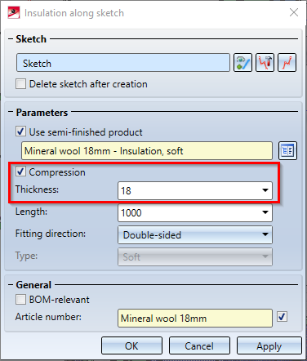Collapse the Parameters section
This screenshot has width=307, height=361.
pos(11,112)
